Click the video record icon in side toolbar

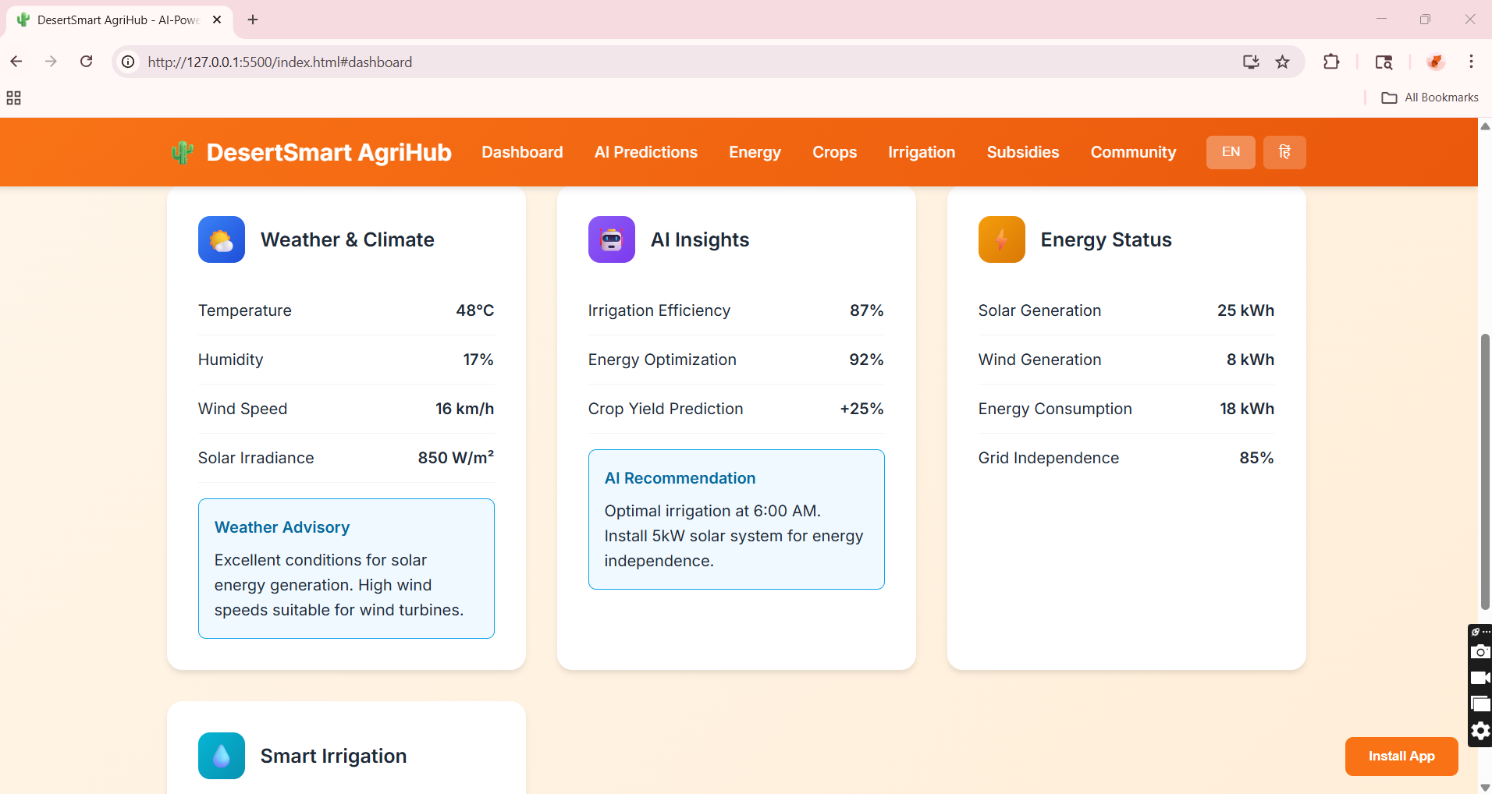(x=1480, y=678)
